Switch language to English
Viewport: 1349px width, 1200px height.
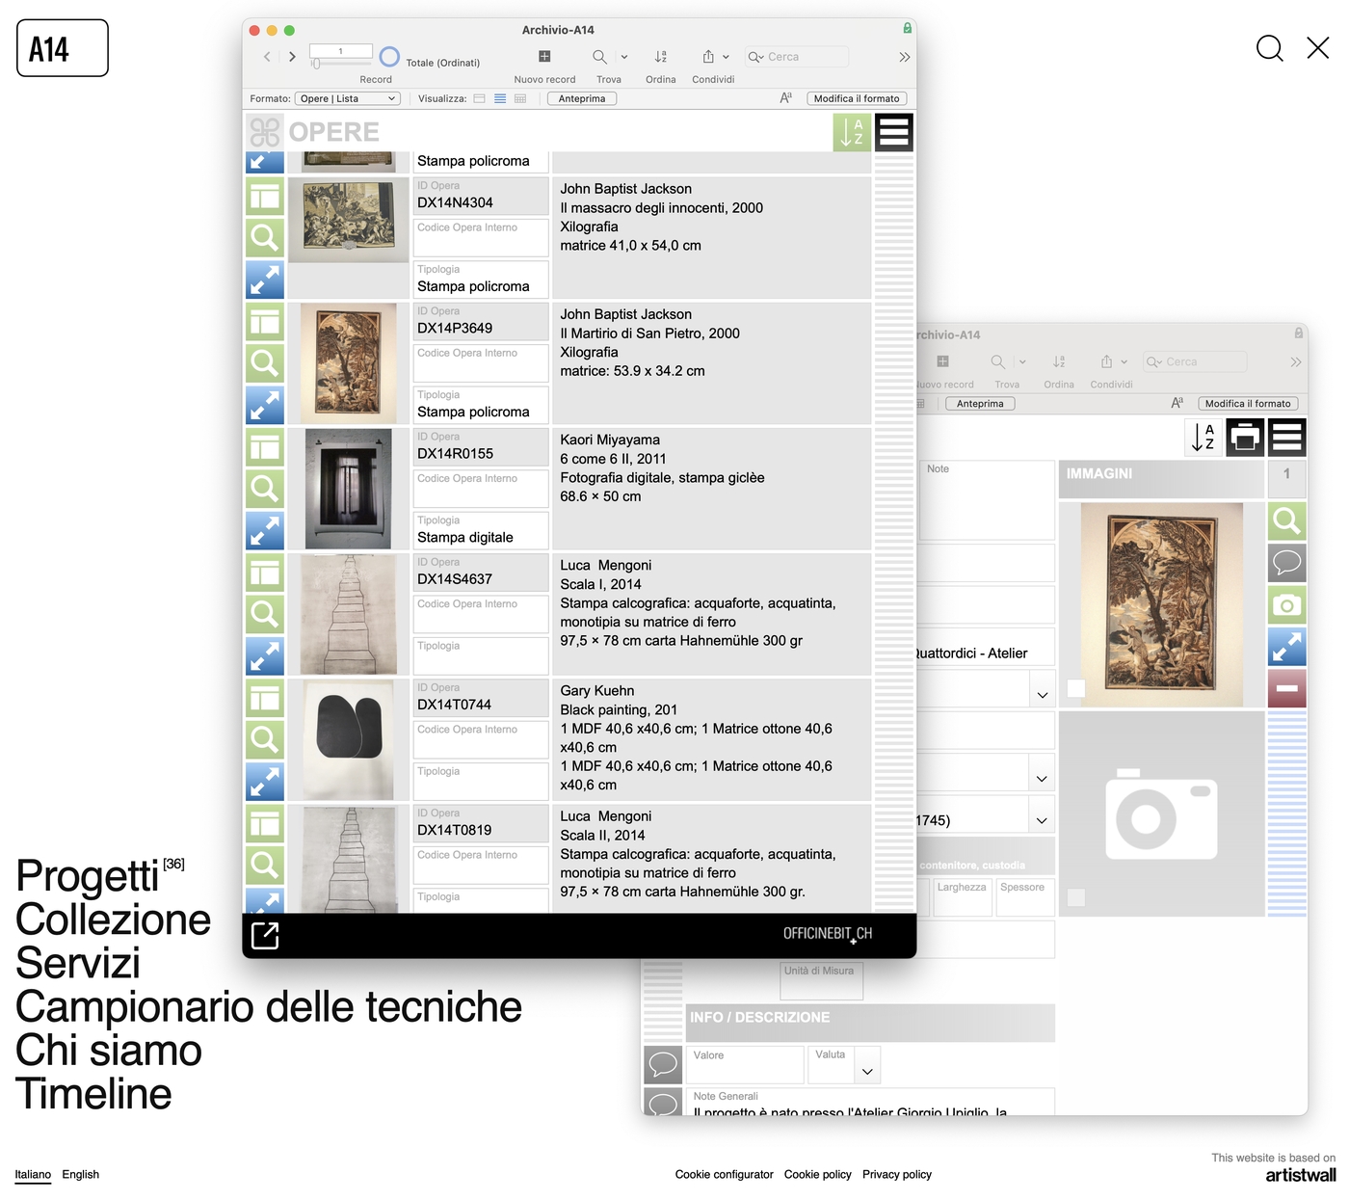click(x=81, y=1174)
